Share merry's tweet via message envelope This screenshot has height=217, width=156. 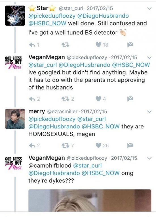[130, 145]
